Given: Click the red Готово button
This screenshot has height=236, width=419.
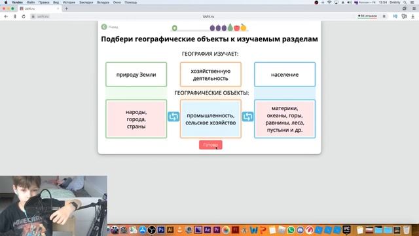Looking at the screenshot, I should (x=210, y=145).
